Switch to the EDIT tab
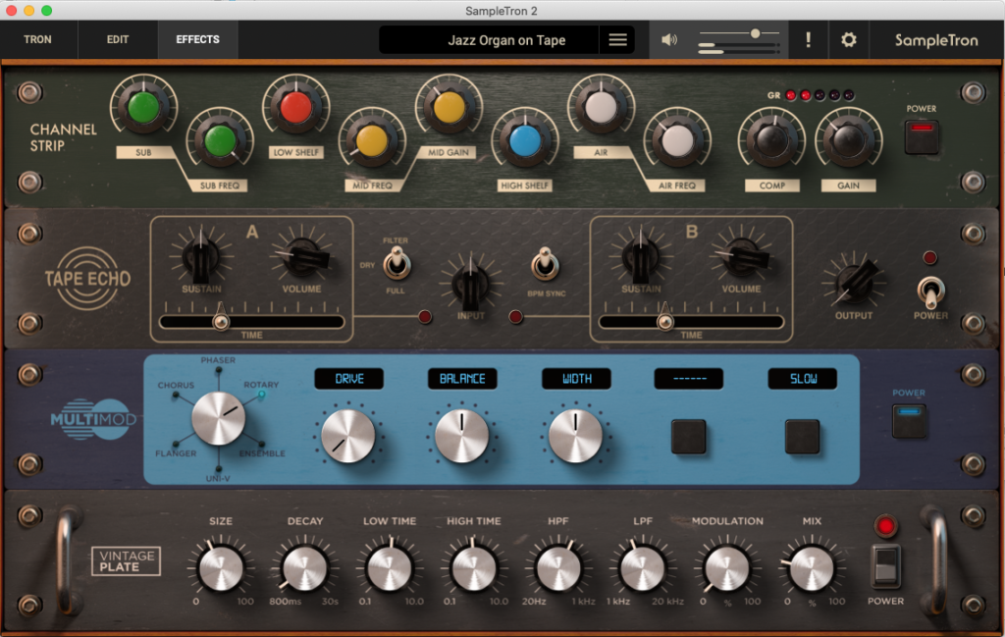 point(118,40)
